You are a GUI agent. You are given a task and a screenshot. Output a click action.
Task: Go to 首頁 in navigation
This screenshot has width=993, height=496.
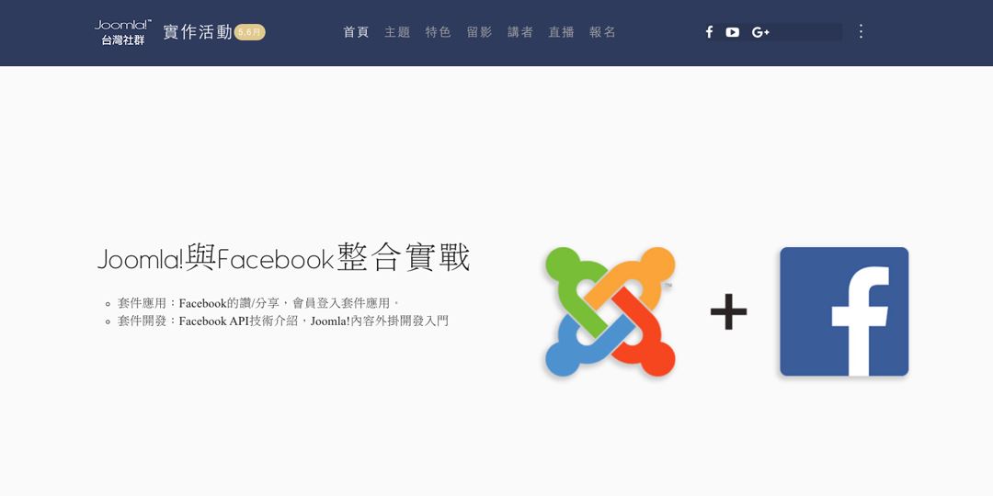[x=356, y=32]
